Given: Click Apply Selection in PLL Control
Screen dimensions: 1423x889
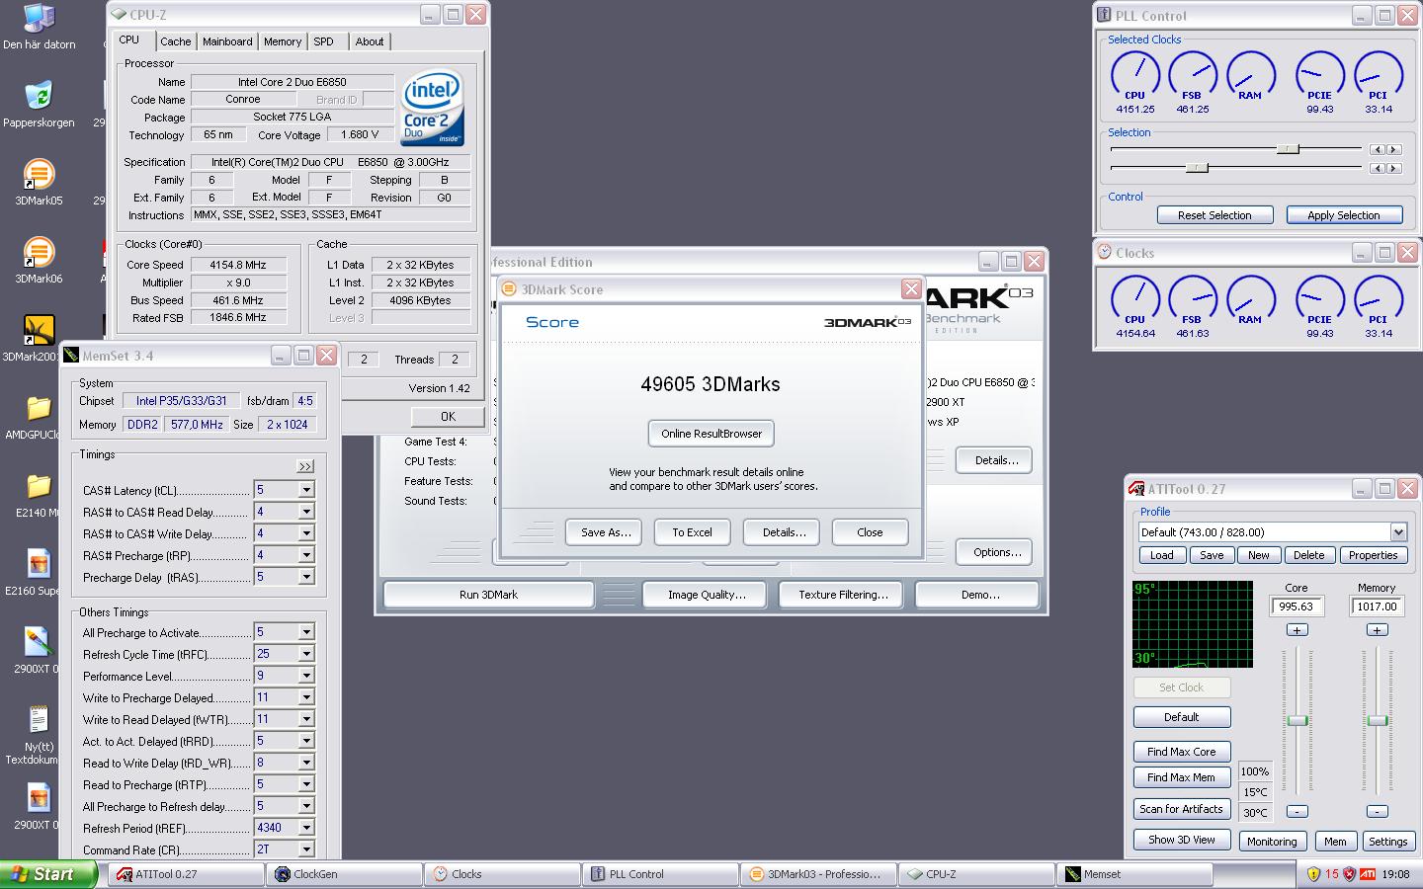Looking at the screenshot, I should [x=1343, y=215].
